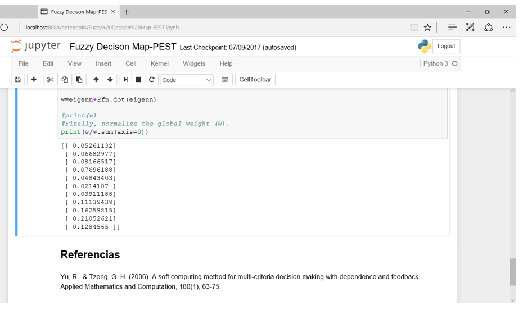Click output value 0.0214107
This screenshot has height=310, width=523.
click(91, 186)
